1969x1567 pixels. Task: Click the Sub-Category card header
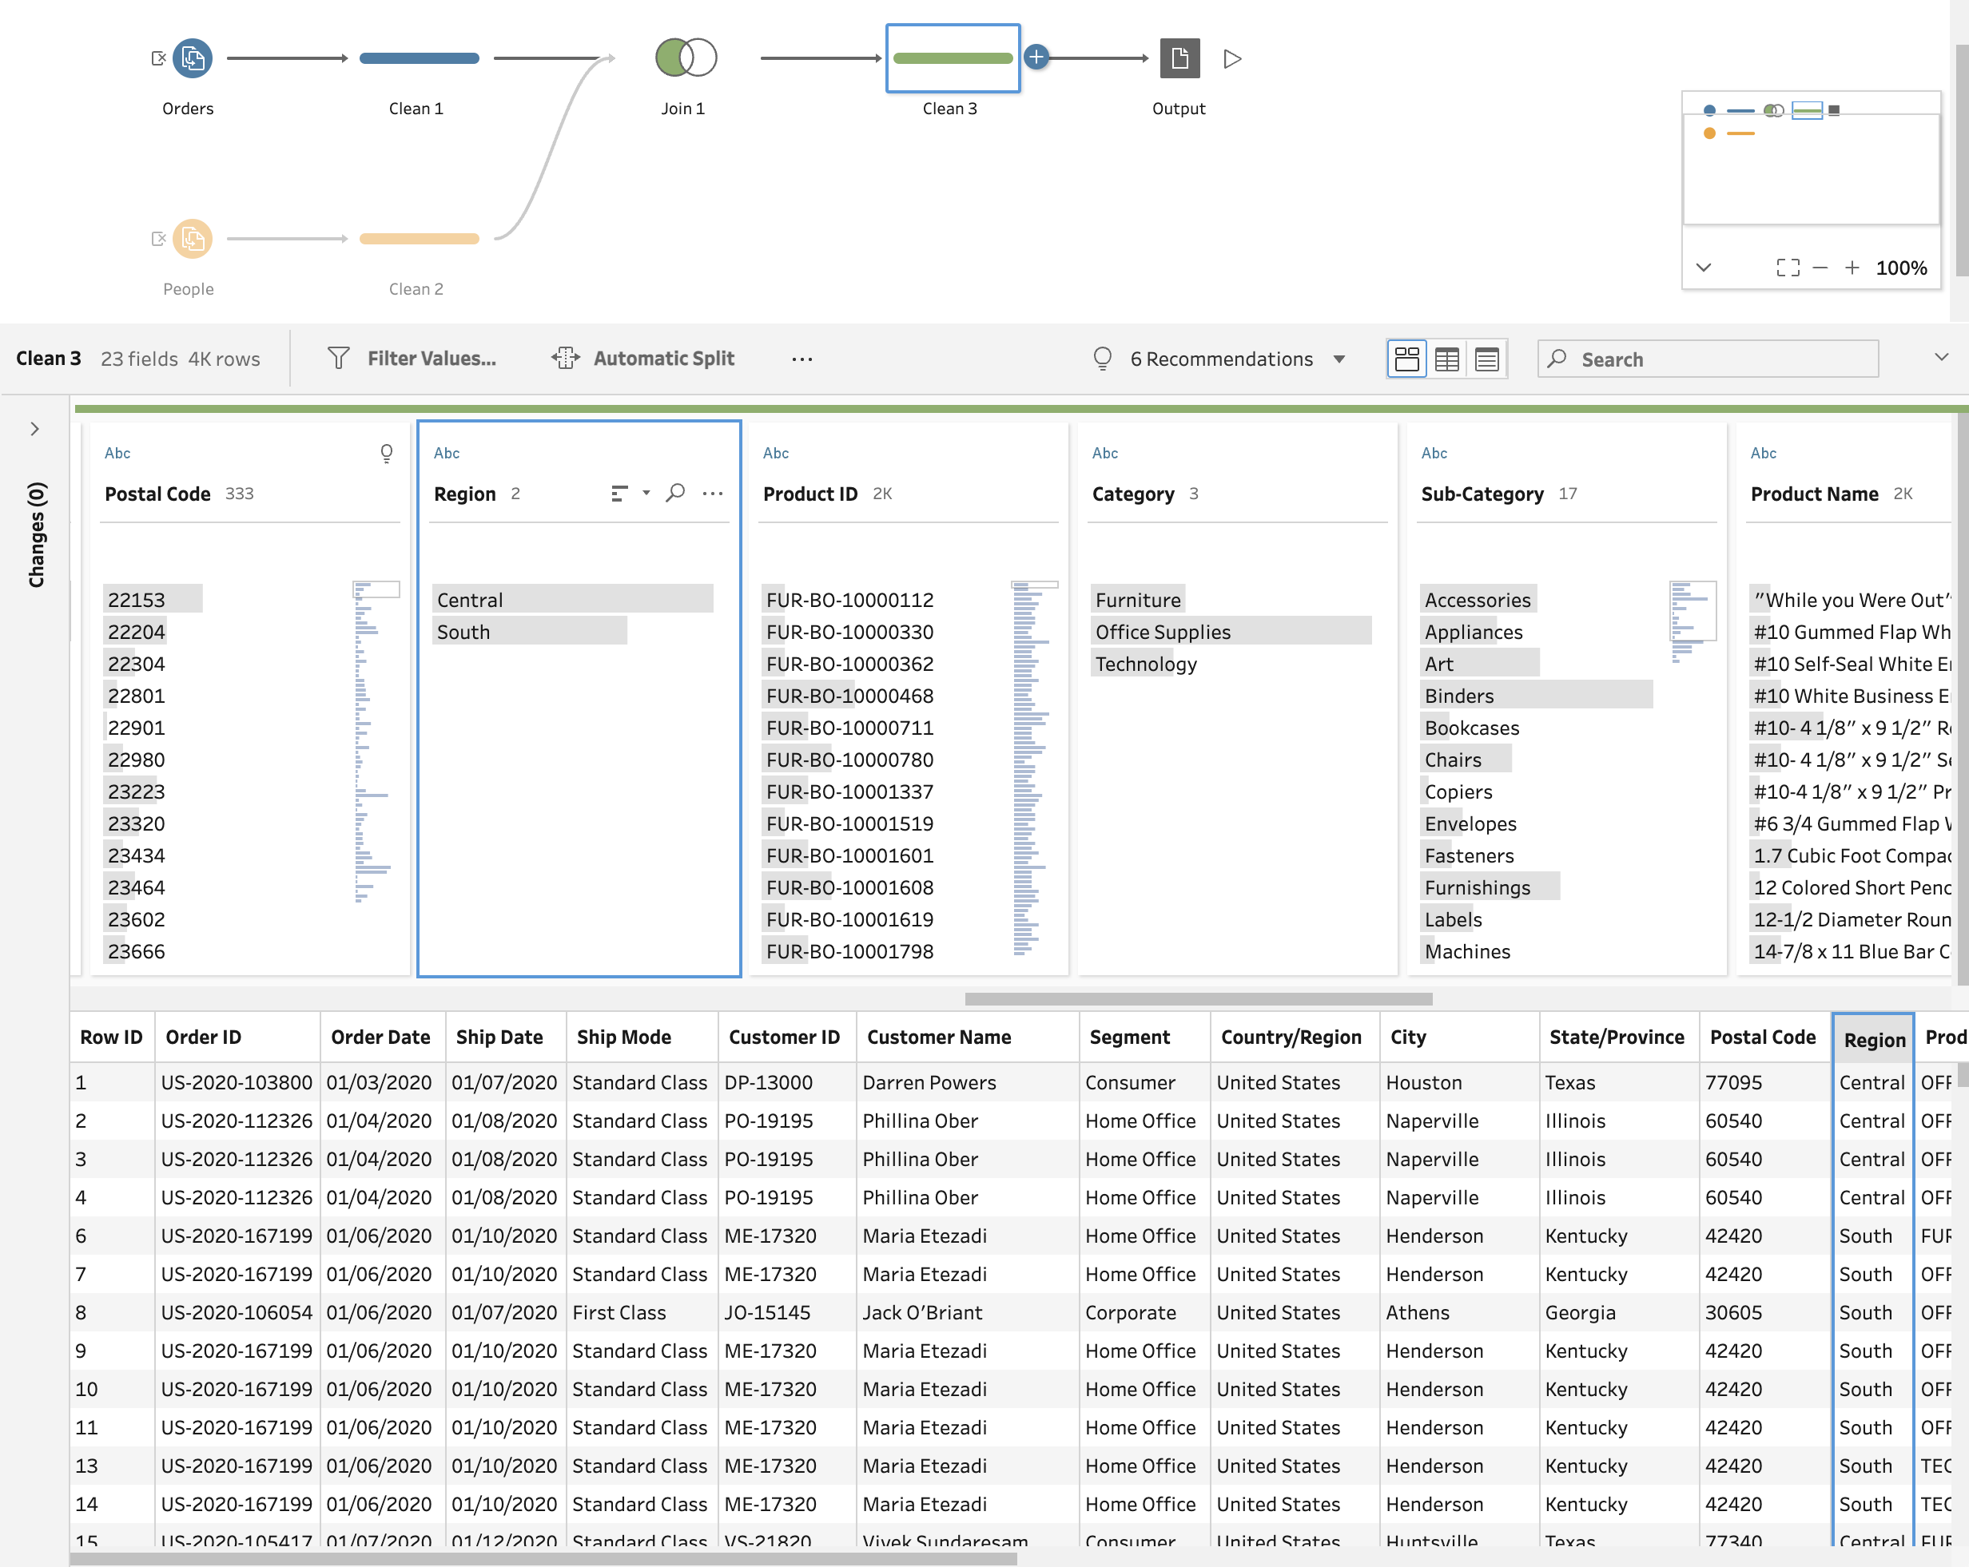tap(1482, 494)
